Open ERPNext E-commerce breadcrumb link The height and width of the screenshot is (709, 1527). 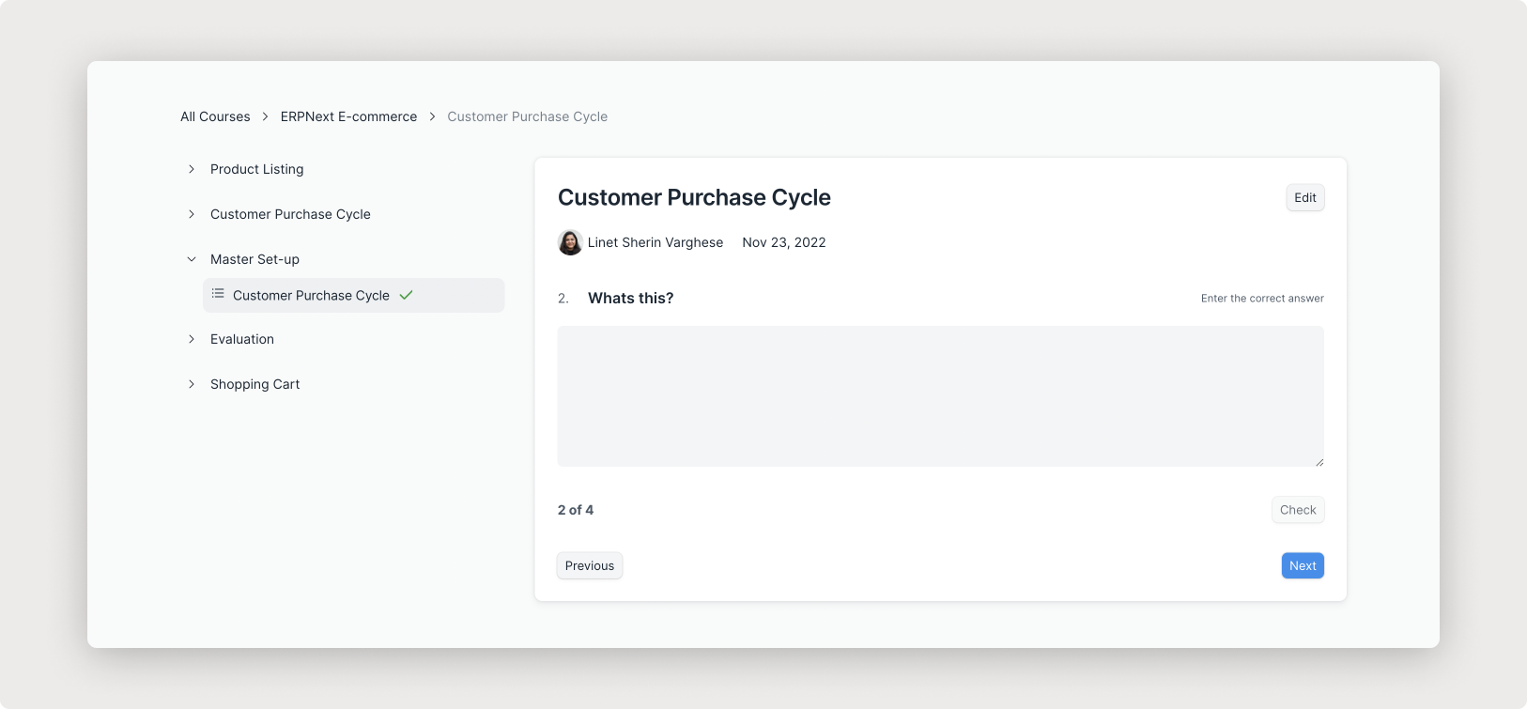(x=348, y=116)
